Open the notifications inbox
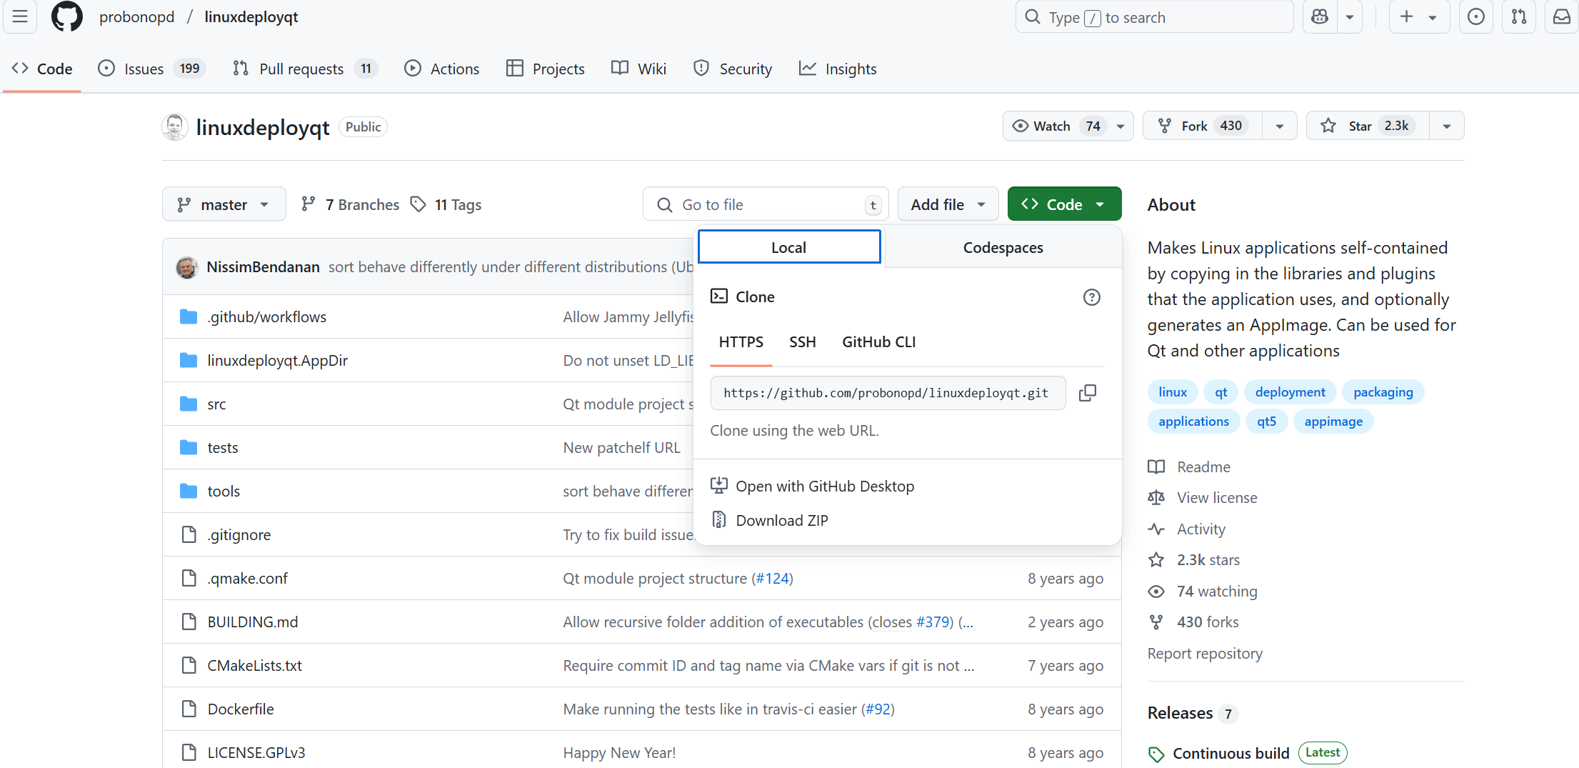Image resolution: width=1579 pixels, height=768 pixels. point(1562,16)
